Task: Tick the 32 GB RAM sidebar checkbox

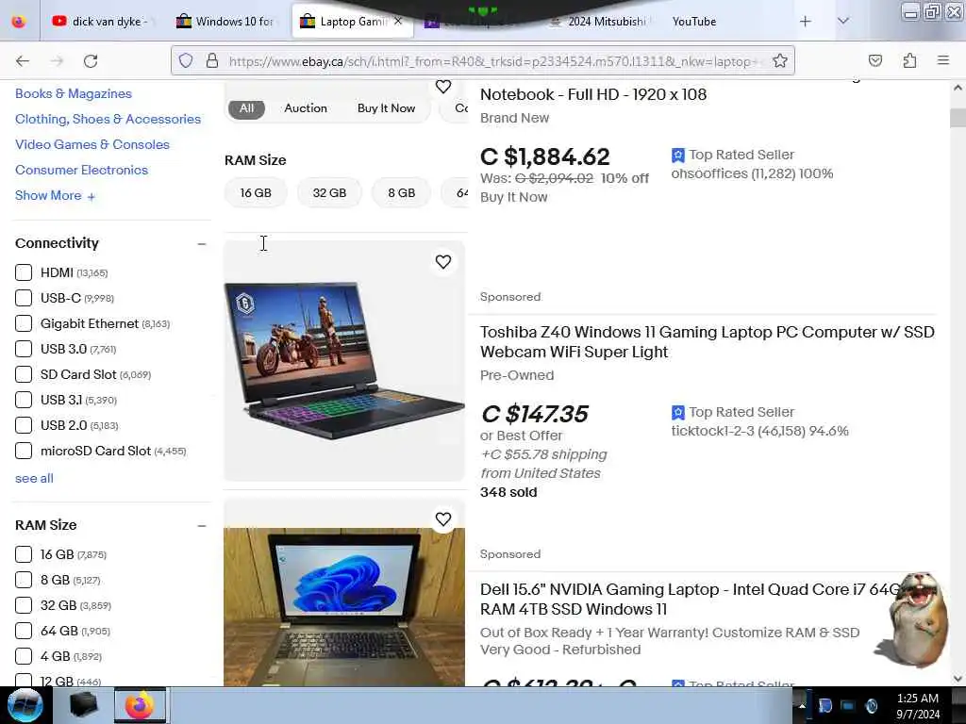Action: pyautogui.click(x=24, y=605)
